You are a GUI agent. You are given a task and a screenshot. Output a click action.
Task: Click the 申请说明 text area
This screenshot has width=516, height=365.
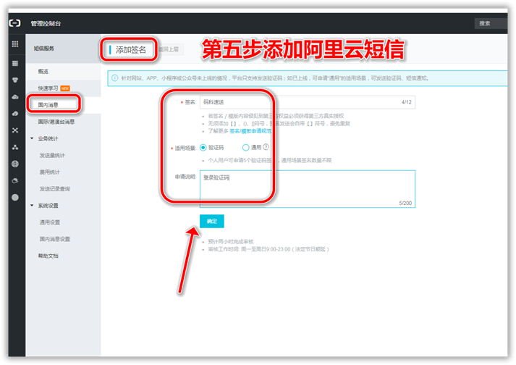[x=308, y=189]
